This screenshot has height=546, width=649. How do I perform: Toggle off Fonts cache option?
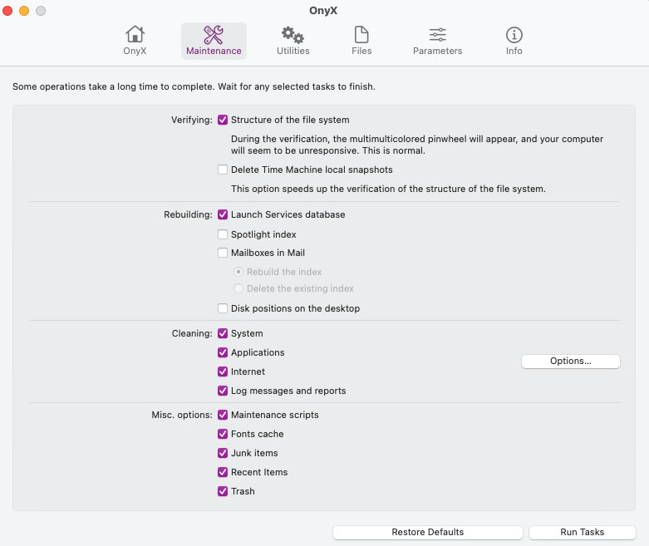click(x=223, y=434)
